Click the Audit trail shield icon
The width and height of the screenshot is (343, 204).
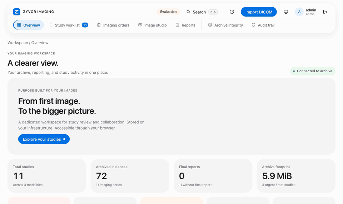(x=254, y=25)
